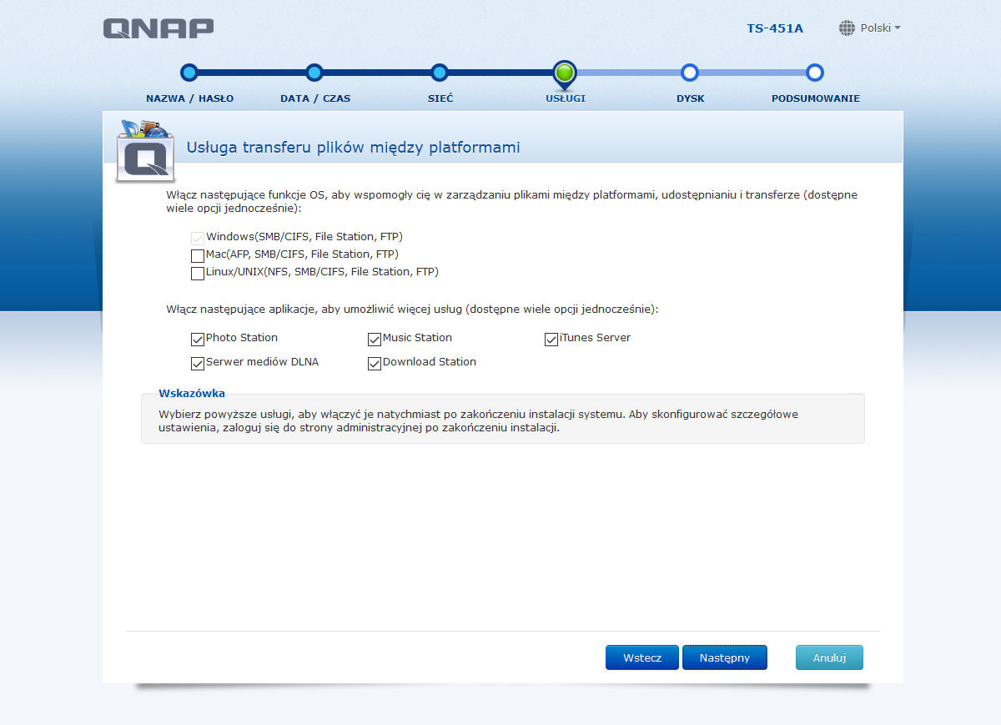Uncheck Download Station

click(375, 364)
